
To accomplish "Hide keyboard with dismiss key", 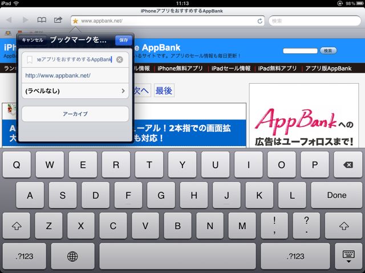I will pyautogui.click(x=348, y=256).
